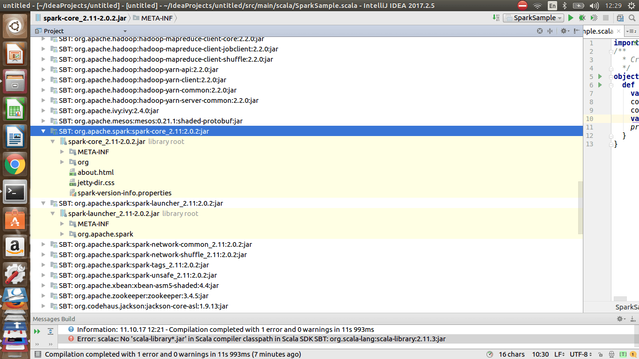The width and height of the screenshot is (639, 359).
Task: Expand the org folder in spark-core jar
Action: pyautogui.click(x=62, y=162)
